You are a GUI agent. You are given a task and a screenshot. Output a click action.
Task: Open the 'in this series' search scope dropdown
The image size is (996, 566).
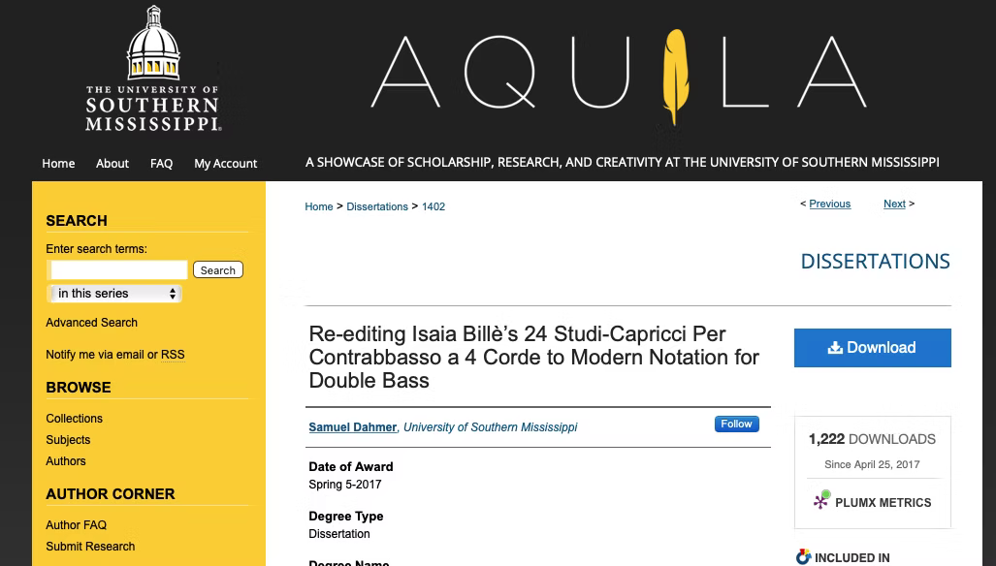point(116,294)
